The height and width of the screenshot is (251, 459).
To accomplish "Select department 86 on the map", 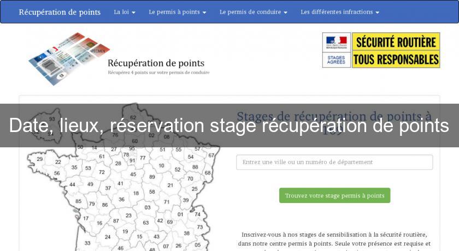I will coord(105,205).
